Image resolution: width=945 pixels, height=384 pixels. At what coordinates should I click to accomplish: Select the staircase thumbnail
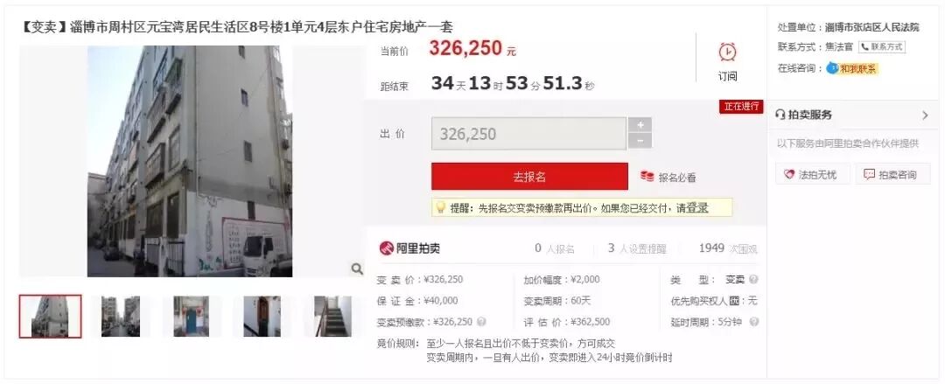click(x=332, y=316)
